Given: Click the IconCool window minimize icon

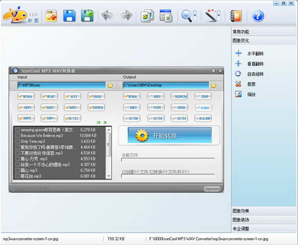Looking at the screenshot, I should pyautogui.click(x=213, y=70).
